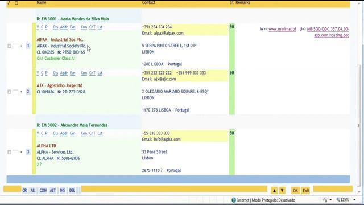Click the Exit button
This screenshot has height=205, width=364.
click(x=306, y=191)
